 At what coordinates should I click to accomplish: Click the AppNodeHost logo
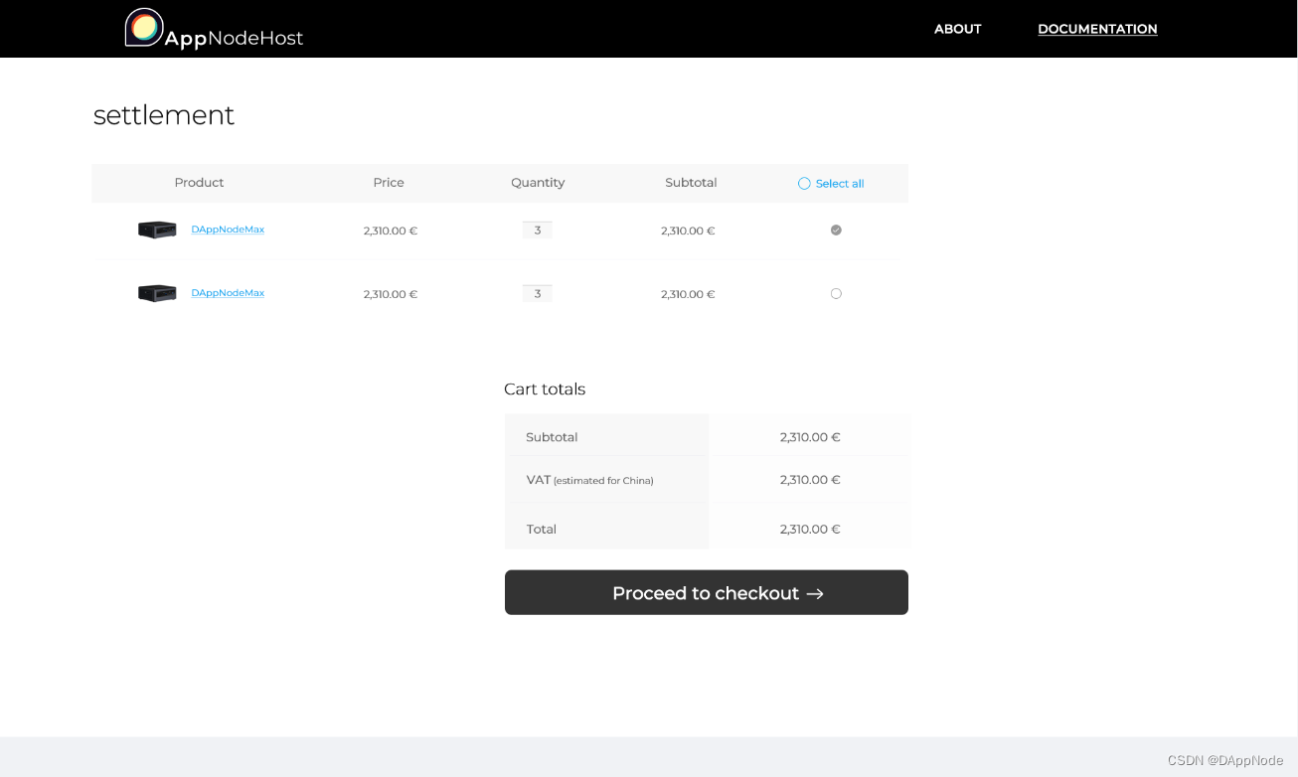click(214, 28)
